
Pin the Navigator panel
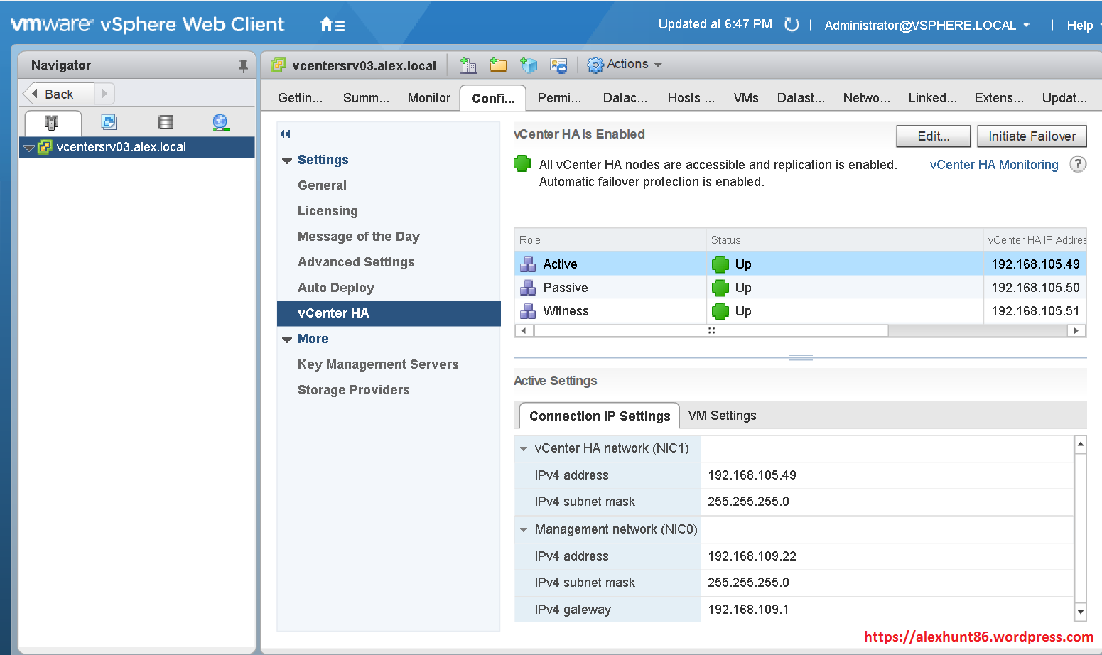243,65
